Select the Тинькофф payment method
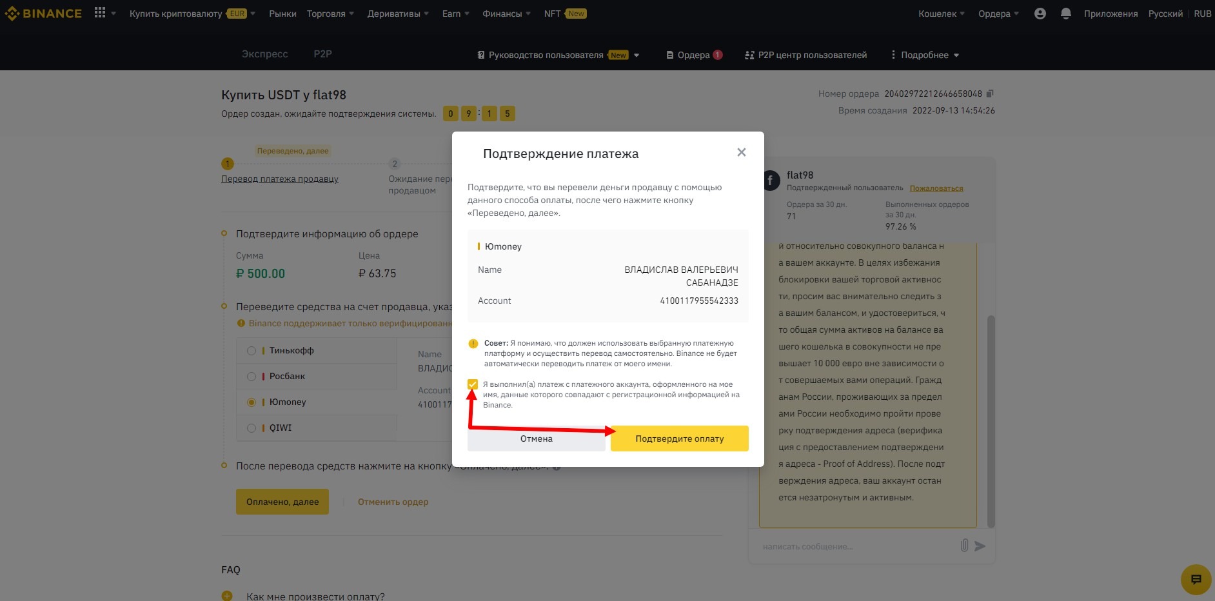Viewport: 1215px width, 601px height. click(x=252, y=351)
